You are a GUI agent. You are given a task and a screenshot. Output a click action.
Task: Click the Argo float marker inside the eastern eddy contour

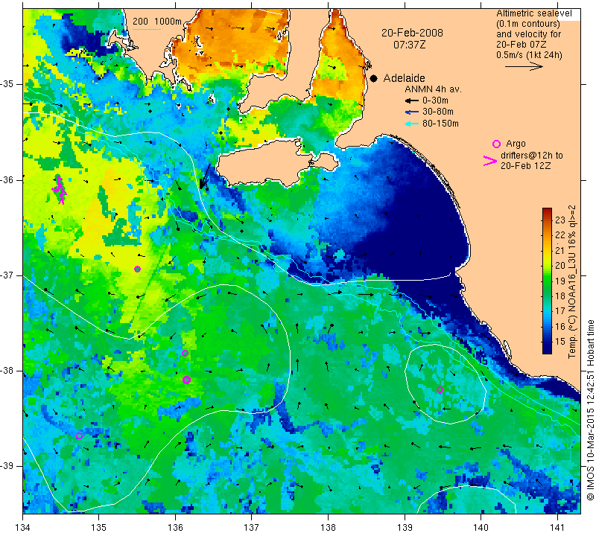(440, 390)
